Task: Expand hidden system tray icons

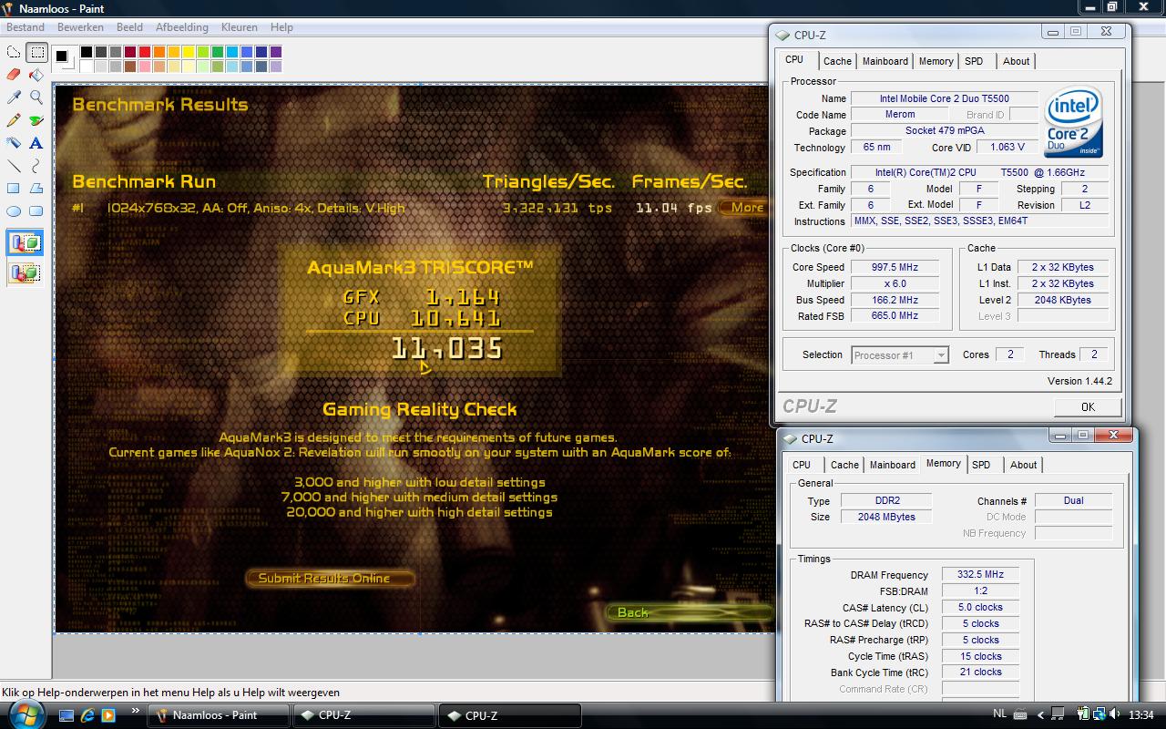Action: click(1040, 715)
